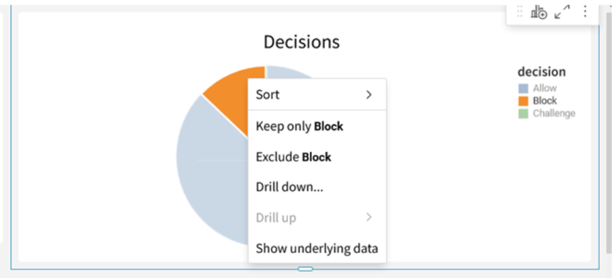Click the green Challenge legend swatch
This screenshot has width=612, height=278.
523,114
